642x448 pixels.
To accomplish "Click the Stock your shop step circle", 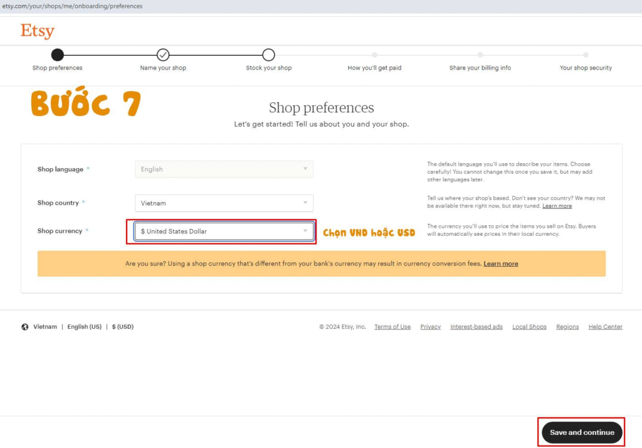I will [x=268, y=55].
